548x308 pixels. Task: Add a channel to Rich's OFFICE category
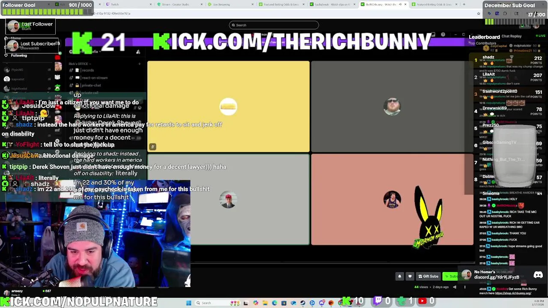tap(139, 64)
